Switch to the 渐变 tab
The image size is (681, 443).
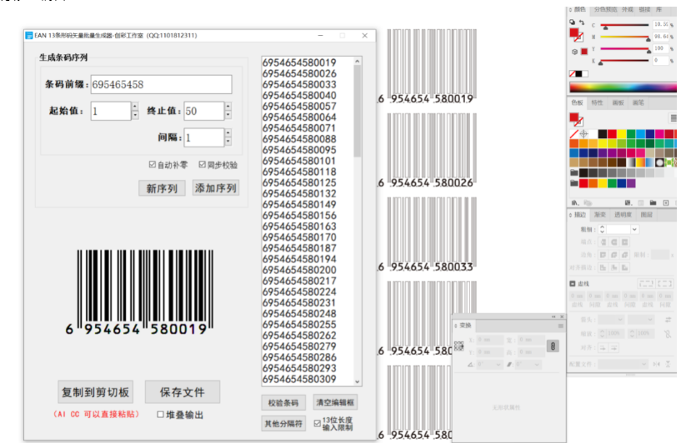(600, 215)
